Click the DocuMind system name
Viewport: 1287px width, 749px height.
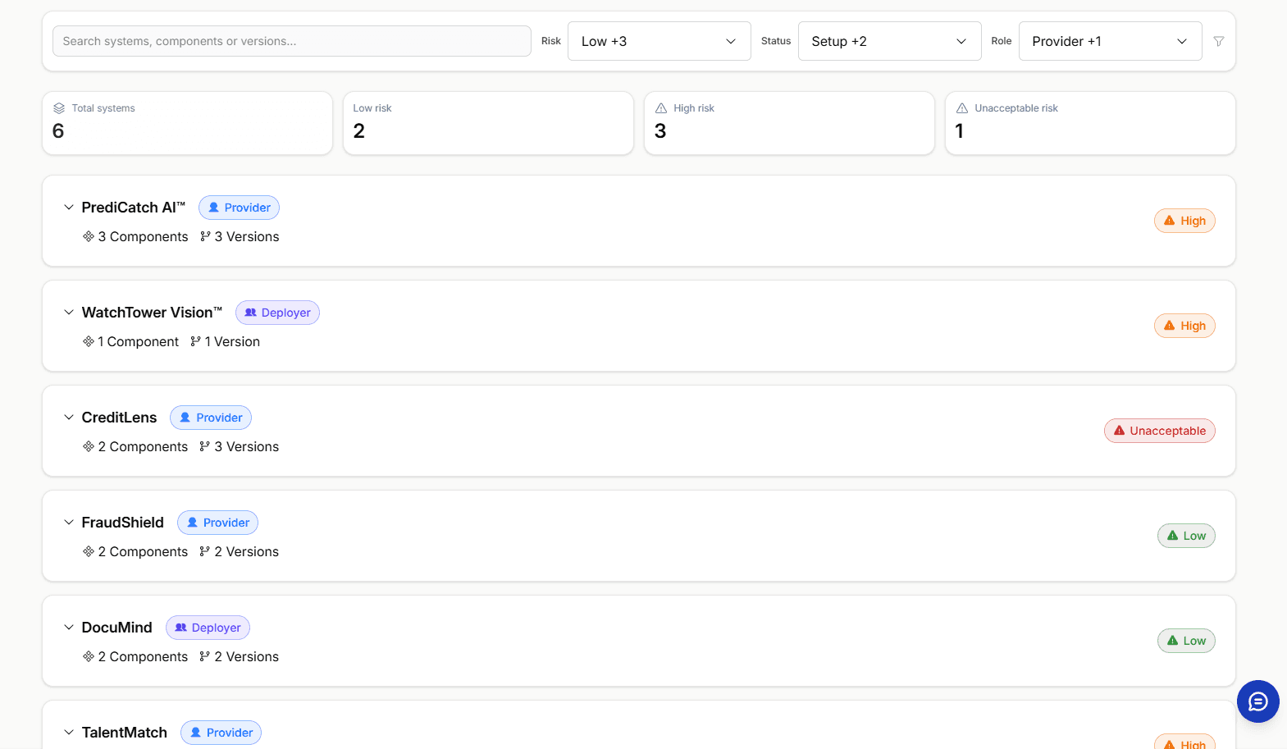(x=117, y=628)
